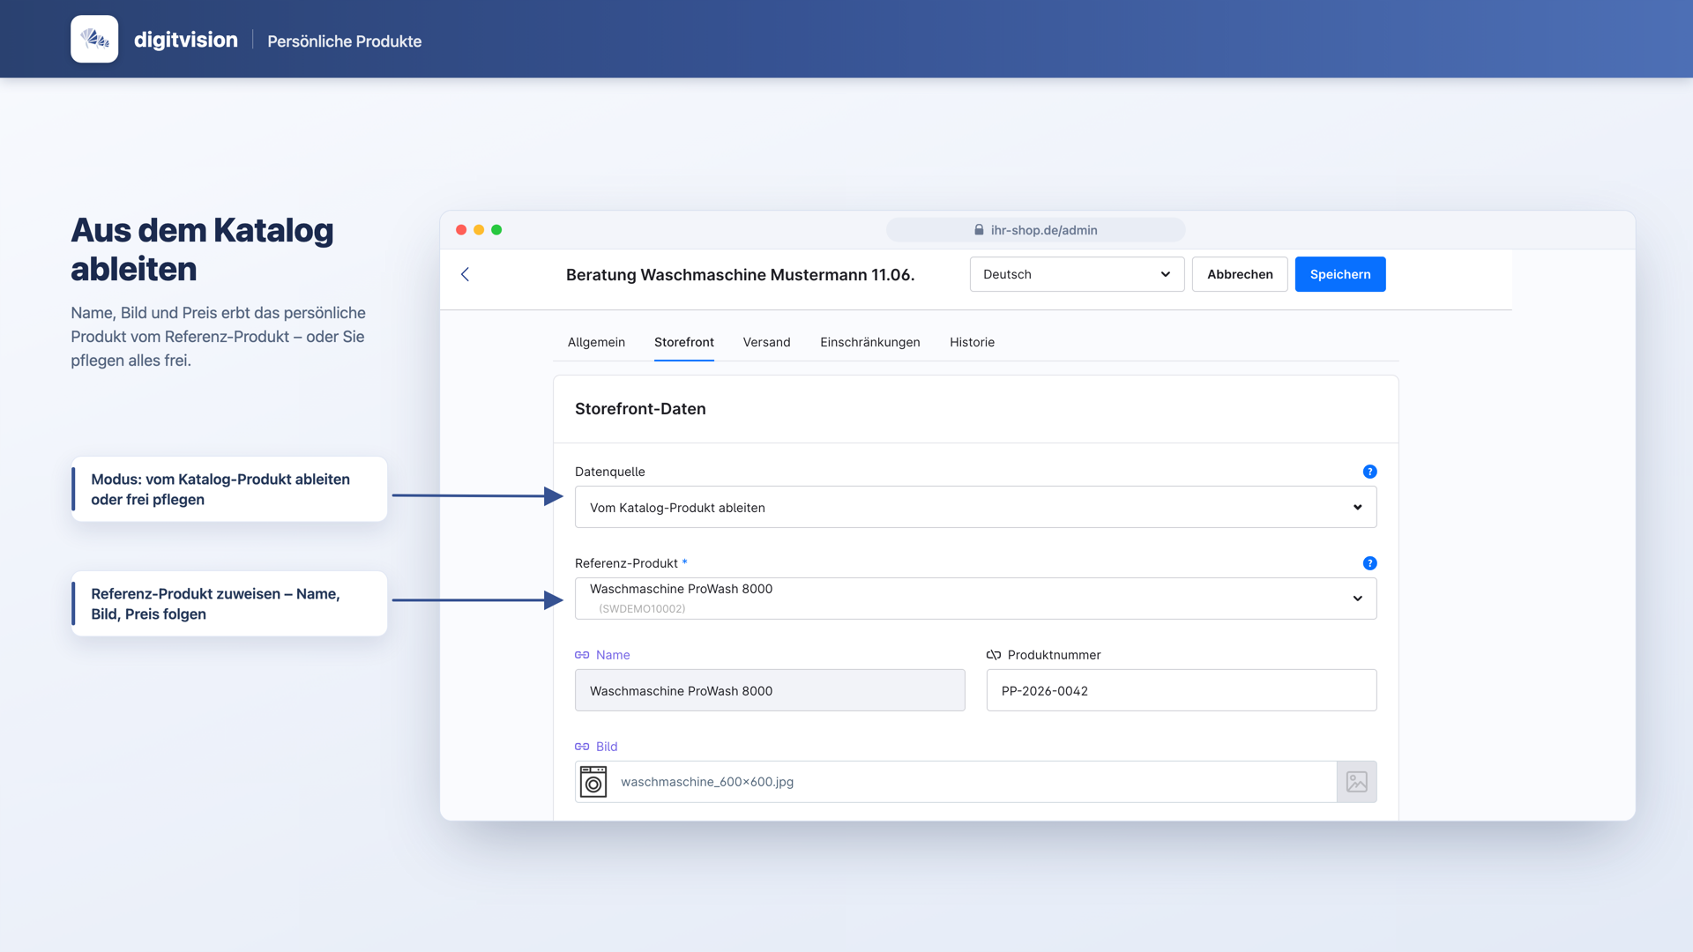1693x952 pixels.
Task: Click the lock icon in address bar
Action: (x=979, y=230)
